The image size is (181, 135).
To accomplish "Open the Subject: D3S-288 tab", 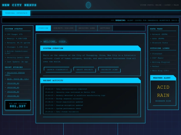I will [63, 28].
